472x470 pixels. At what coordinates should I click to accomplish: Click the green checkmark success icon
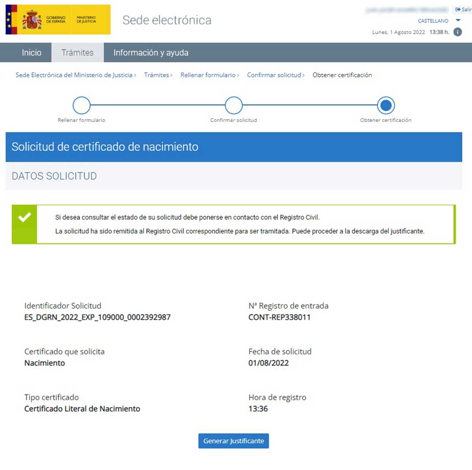click(24, 217)
